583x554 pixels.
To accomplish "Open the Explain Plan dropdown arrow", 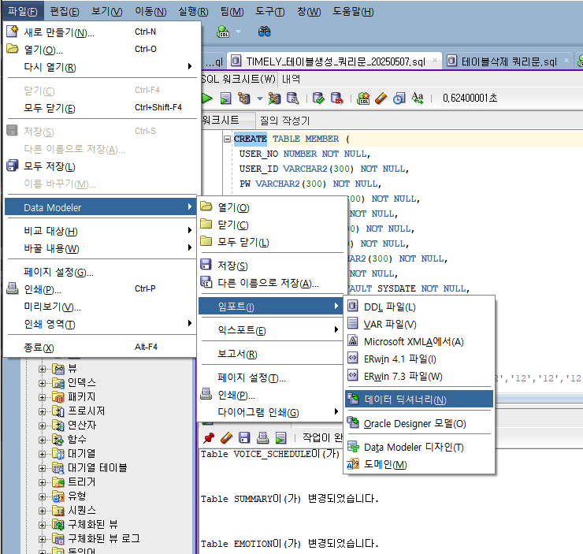I will 259,99.
